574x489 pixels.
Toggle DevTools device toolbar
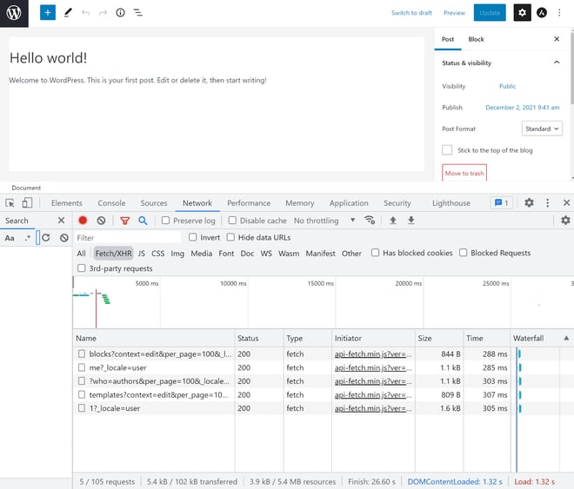pos(27,203)
